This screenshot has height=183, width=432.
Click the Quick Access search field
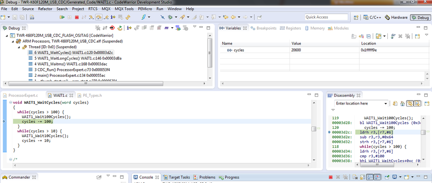pos(326,17)
